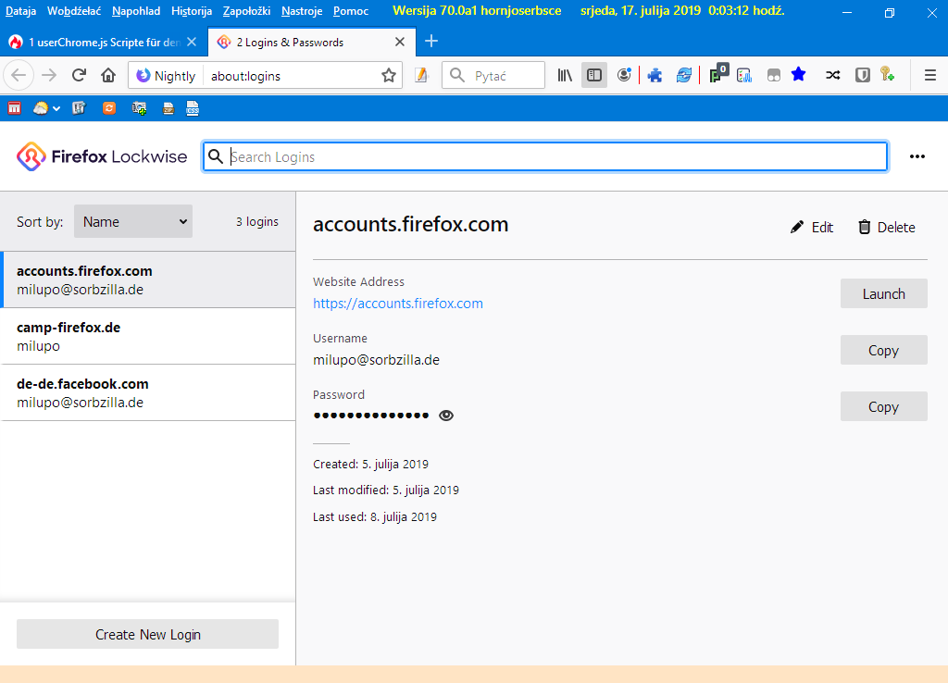Expand the weather icon dropdown arrow
Screen dimensions: 948x683
[56, 109]
